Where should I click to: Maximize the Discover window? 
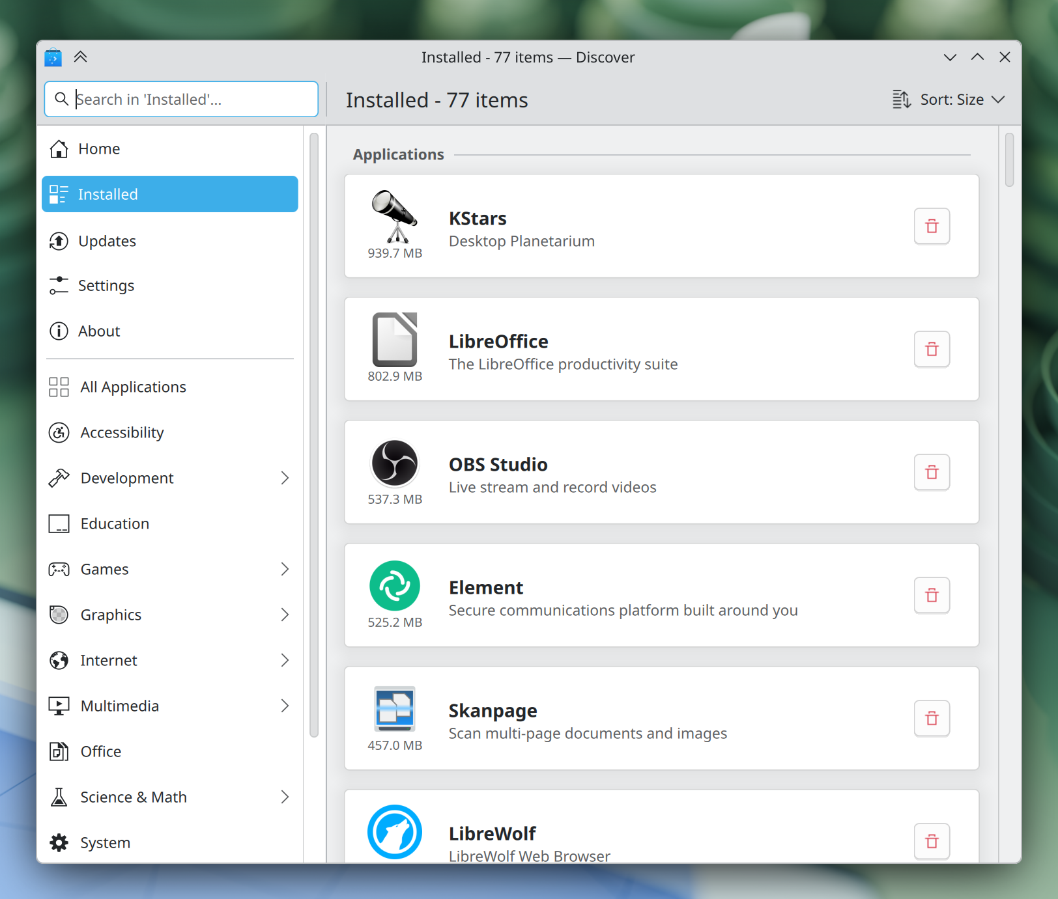(x=977, y=57)
